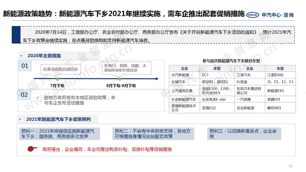This screenshot has width=306, height=172.
Task: Click the 江淮汽车 table cell
Action: pyautogui.click(x=250, y=75)
